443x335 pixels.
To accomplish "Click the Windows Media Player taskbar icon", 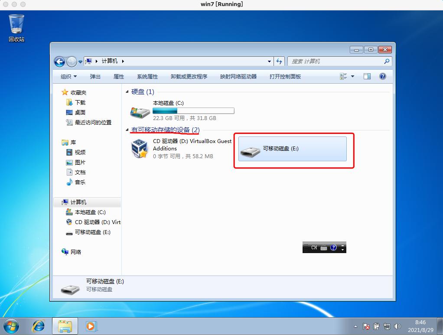I will point(90,325).
